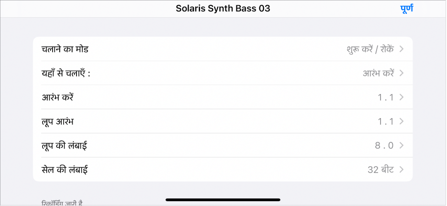
Task: Expand chevron beside शुरू करें / रोकें
Action: tap(401, 49)
